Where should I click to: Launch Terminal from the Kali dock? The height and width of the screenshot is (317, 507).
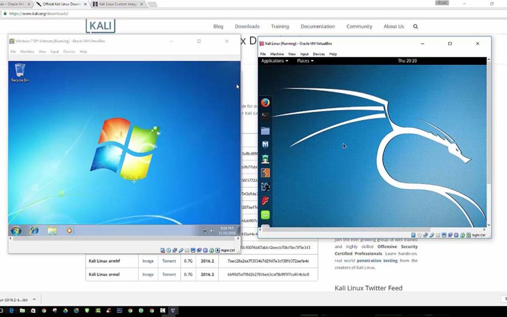pyautogui.click(x=265, y=115)
